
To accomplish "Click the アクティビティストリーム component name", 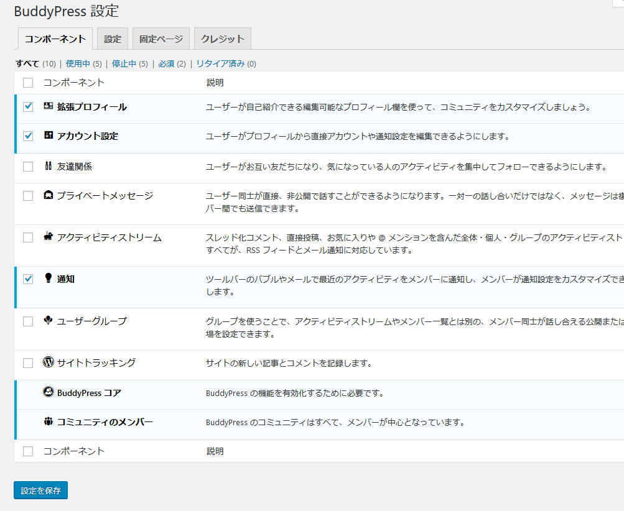I will (x=109, y=237).
